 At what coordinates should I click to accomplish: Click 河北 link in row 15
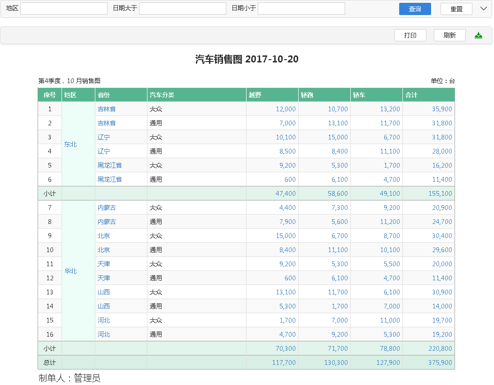(x=104, y=320)
